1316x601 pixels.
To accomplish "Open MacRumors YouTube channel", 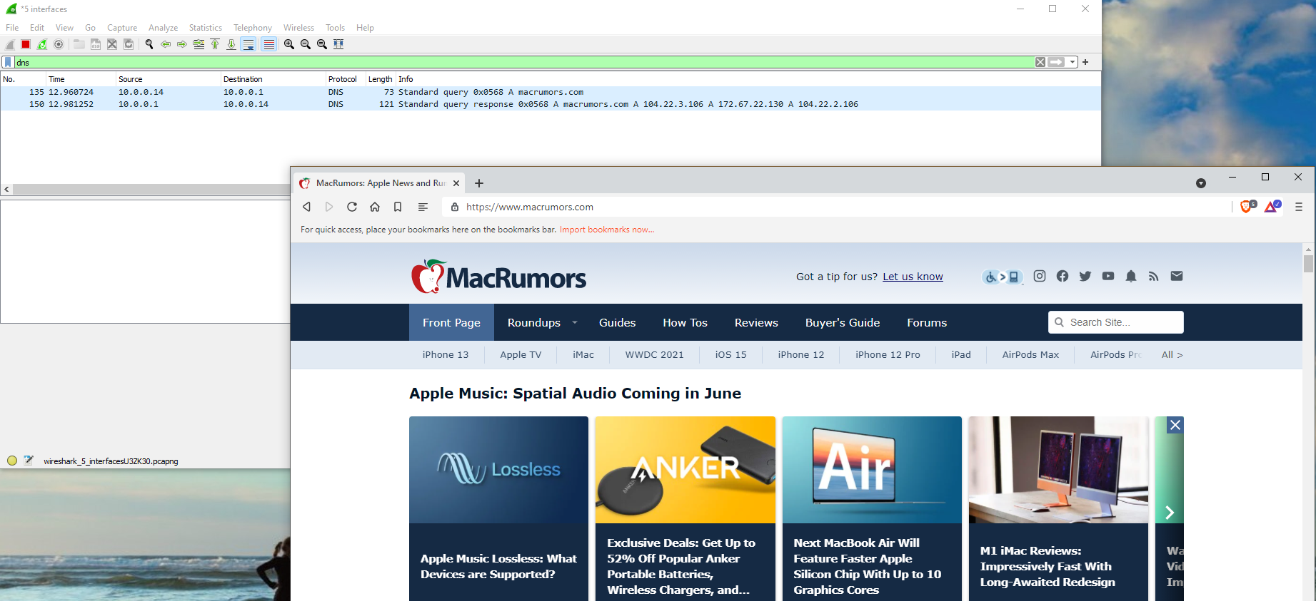I will [x=1108, y=276].
